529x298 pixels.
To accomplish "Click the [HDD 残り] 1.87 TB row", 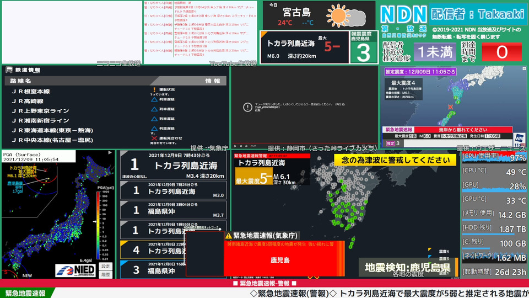I will (494, 228).
